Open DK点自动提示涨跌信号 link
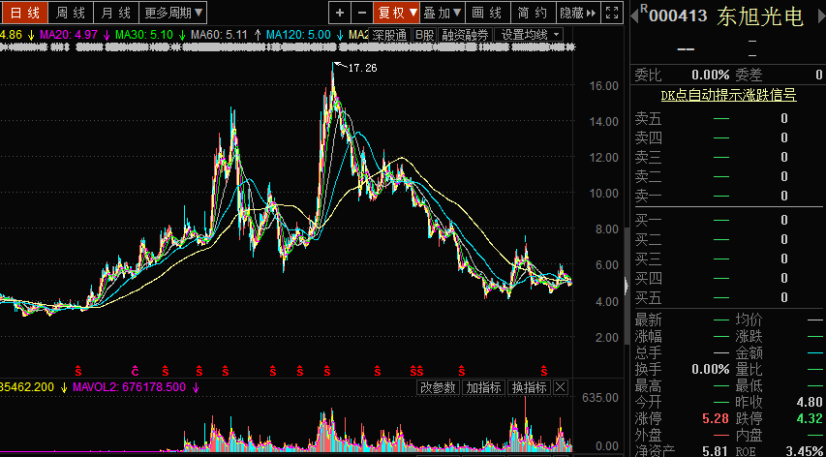 (x=728, y=95)
